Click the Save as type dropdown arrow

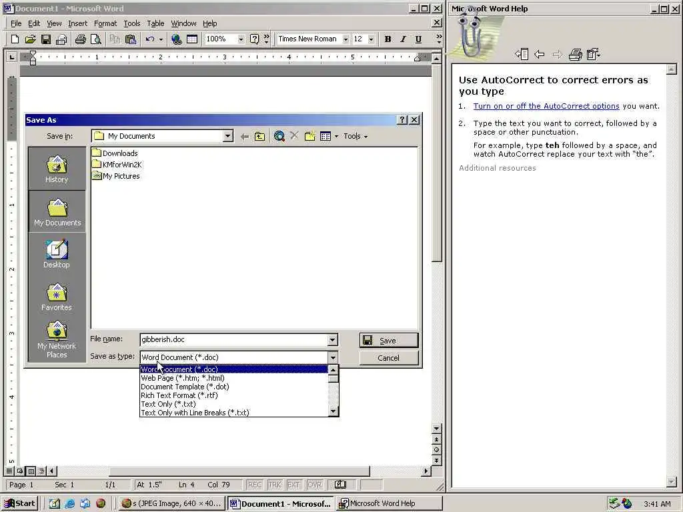tap(333, 358)
